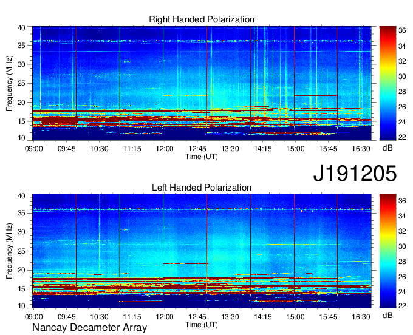Click the "30" frequency tick of Left Handed plot

pyautogui.click(x=21, y=232)
